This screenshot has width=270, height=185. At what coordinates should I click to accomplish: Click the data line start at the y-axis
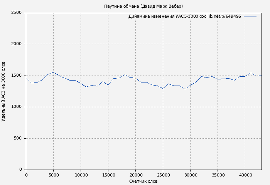coord(26,77)
